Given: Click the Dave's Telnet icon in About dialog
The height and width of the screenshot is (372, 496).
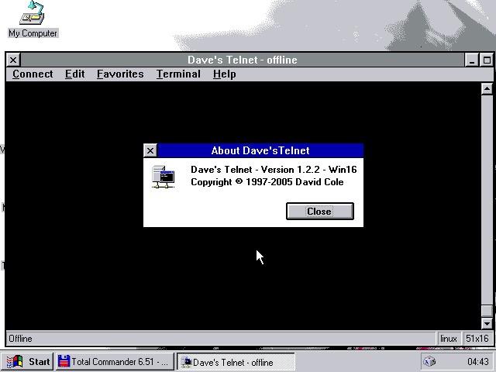Looking at the screenshot, I should 163,177.
